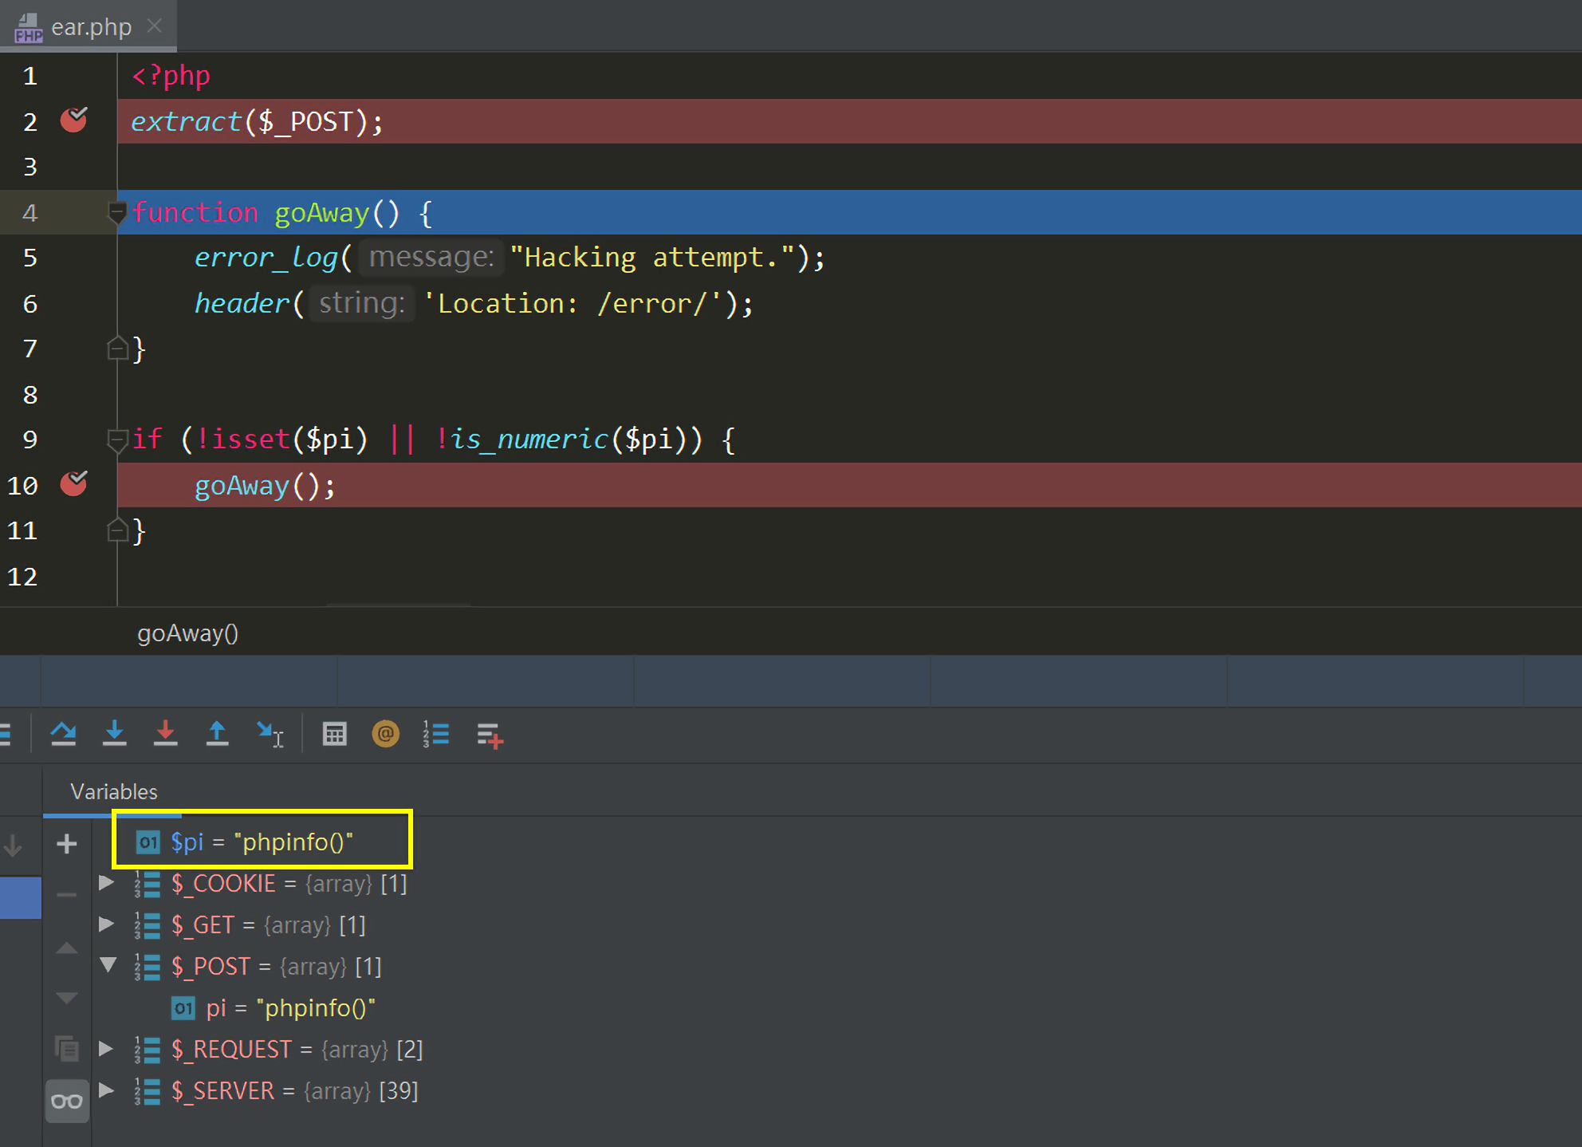Collapse the goAway function fold marker on line 4
This screenshot has width=1582, height=1147.
117,212
